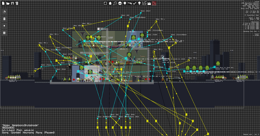Viewport: 260px width, 136px height.
Task: Click the "P: Pause/Start Music" hint text
Action: tap(252, 15)
